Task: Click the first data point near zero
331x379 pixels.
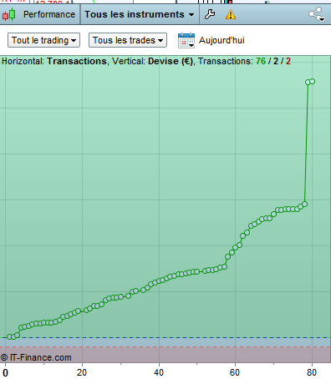Action: tap(9, 337)
